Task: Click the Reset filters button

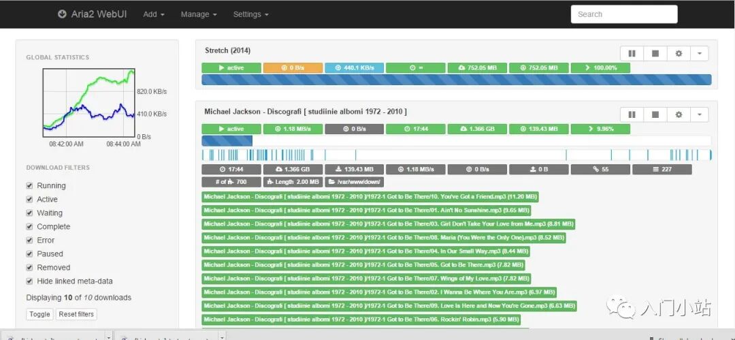Action: click(76, 314)
